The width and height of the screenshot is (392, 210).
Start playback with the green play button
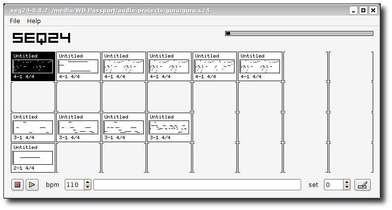click(32, 185)
